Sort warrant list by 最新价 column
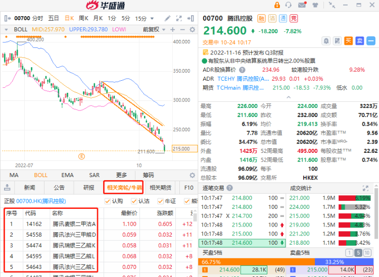The width and height of the screenshot is (379, 277). [x=129, y=213]
